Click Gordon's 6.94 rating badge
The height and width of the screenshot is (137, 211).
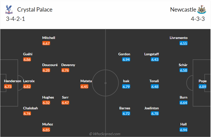point(126,60)
